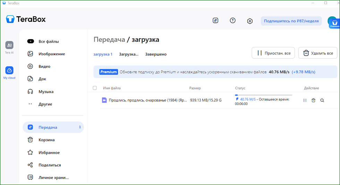Open the help question-mark icon

[233, 20]
